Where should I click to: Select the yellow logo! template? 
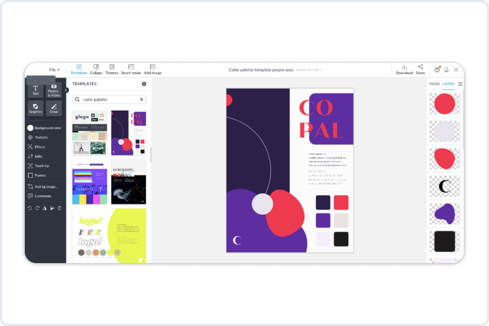[109, 236]
